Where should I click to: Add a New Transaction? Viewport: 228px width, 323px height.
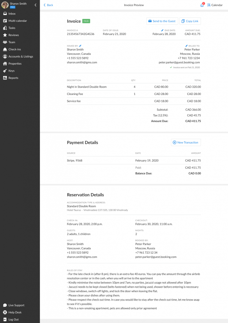pos(185,143)
